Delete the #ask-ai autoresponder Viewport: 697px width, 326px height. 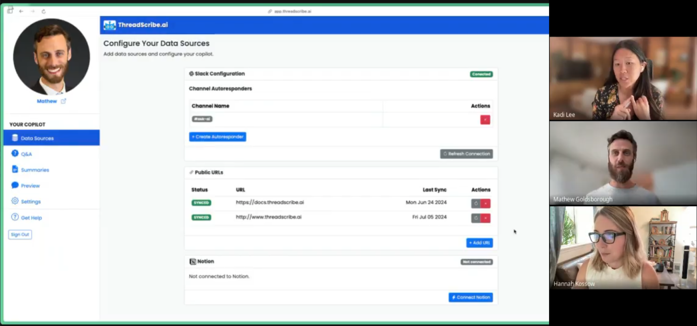coord(485,120)
